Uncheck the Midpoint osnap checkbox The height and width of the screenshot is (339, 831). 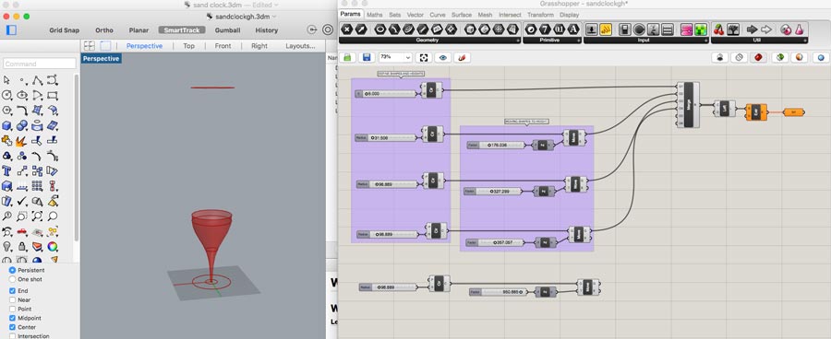(12, 319)
